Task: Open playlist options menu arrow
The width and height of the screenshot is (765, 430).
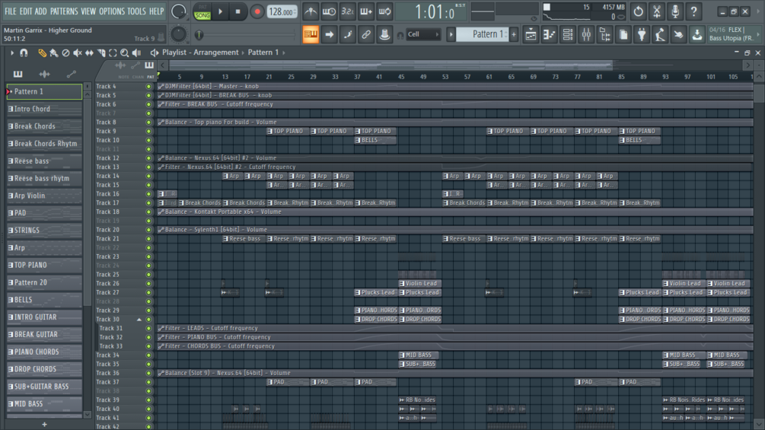Action: (11, 53)
